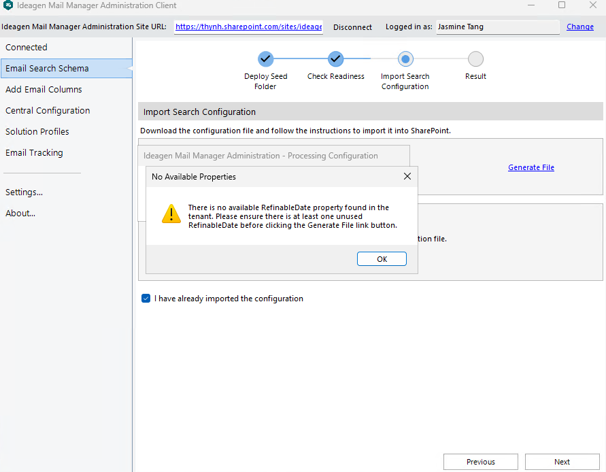Click the Deploy Seed Folder step checkmark
The height and width of the screenshot is (472, 606).
(265, 59)
